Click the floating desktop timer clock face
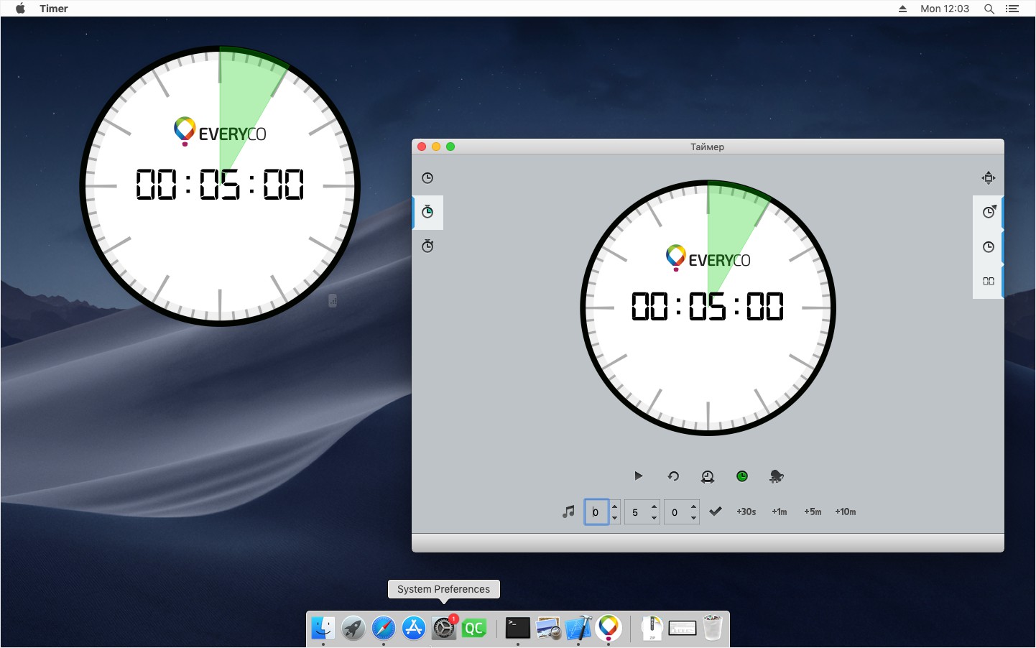The height and width of the screenshot is (648, 1036). [220, 186]
